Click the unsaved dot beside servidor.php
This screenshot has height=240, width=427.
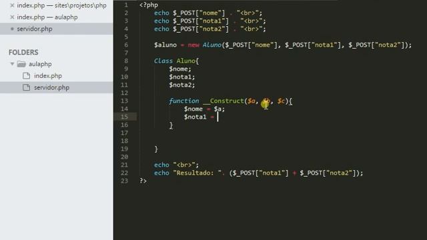(x=12, y=29)
